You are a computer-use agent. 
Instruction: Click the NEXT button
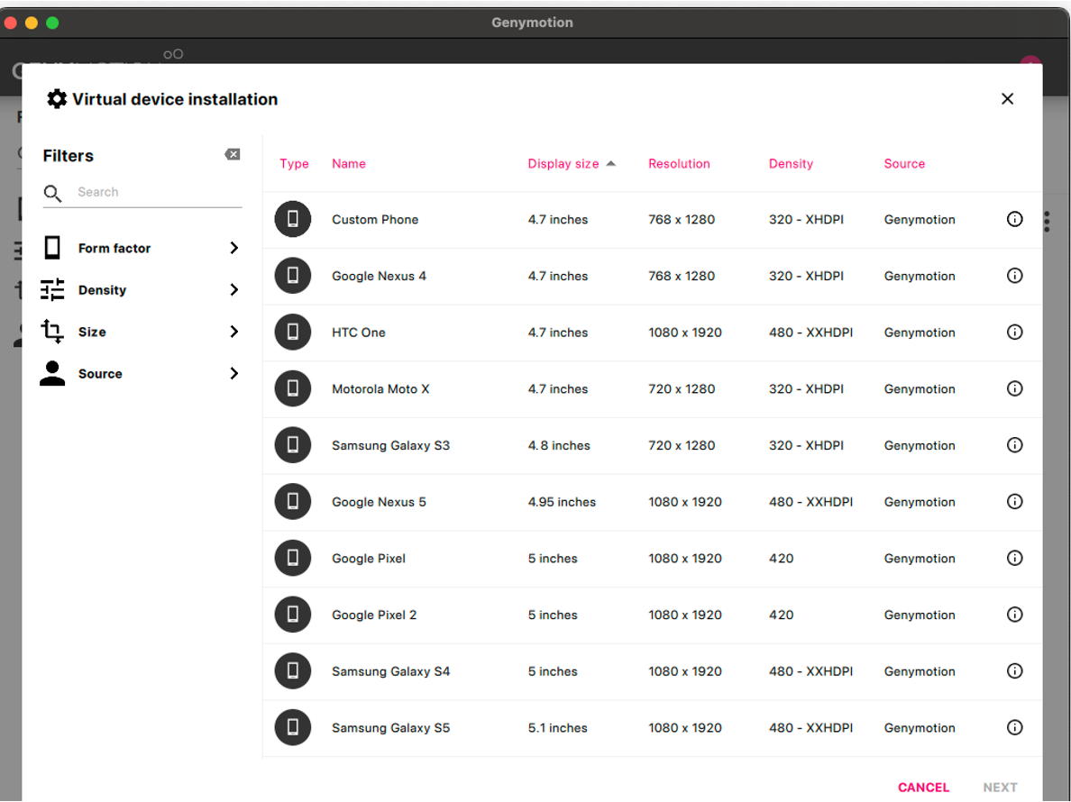coord(1000,788)
